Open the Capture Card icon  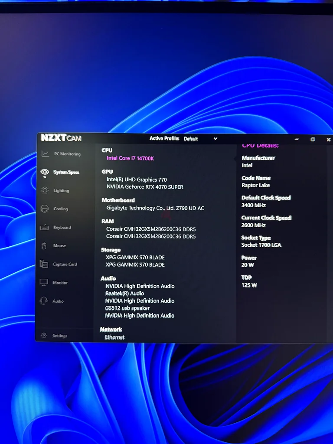click(44, 264)
